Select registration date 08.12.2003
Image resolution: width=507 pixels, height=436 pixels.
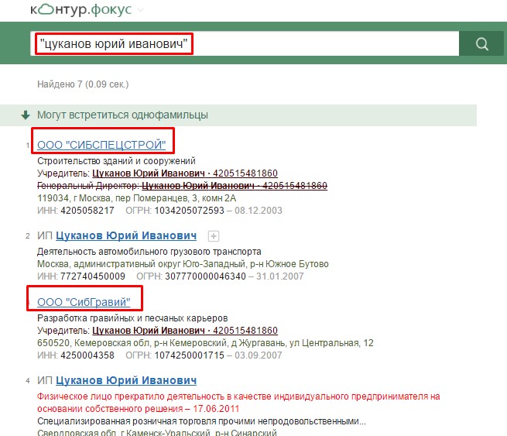[259, 211]
